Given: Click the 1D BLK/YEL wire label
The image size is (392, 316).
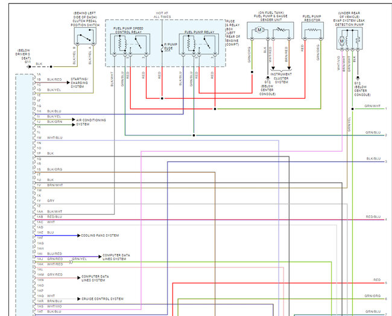Looking at the screenshot, I should tap(54, 90).
